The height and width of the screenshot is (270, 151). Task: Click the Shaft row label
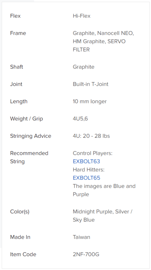tap(16, 67)
